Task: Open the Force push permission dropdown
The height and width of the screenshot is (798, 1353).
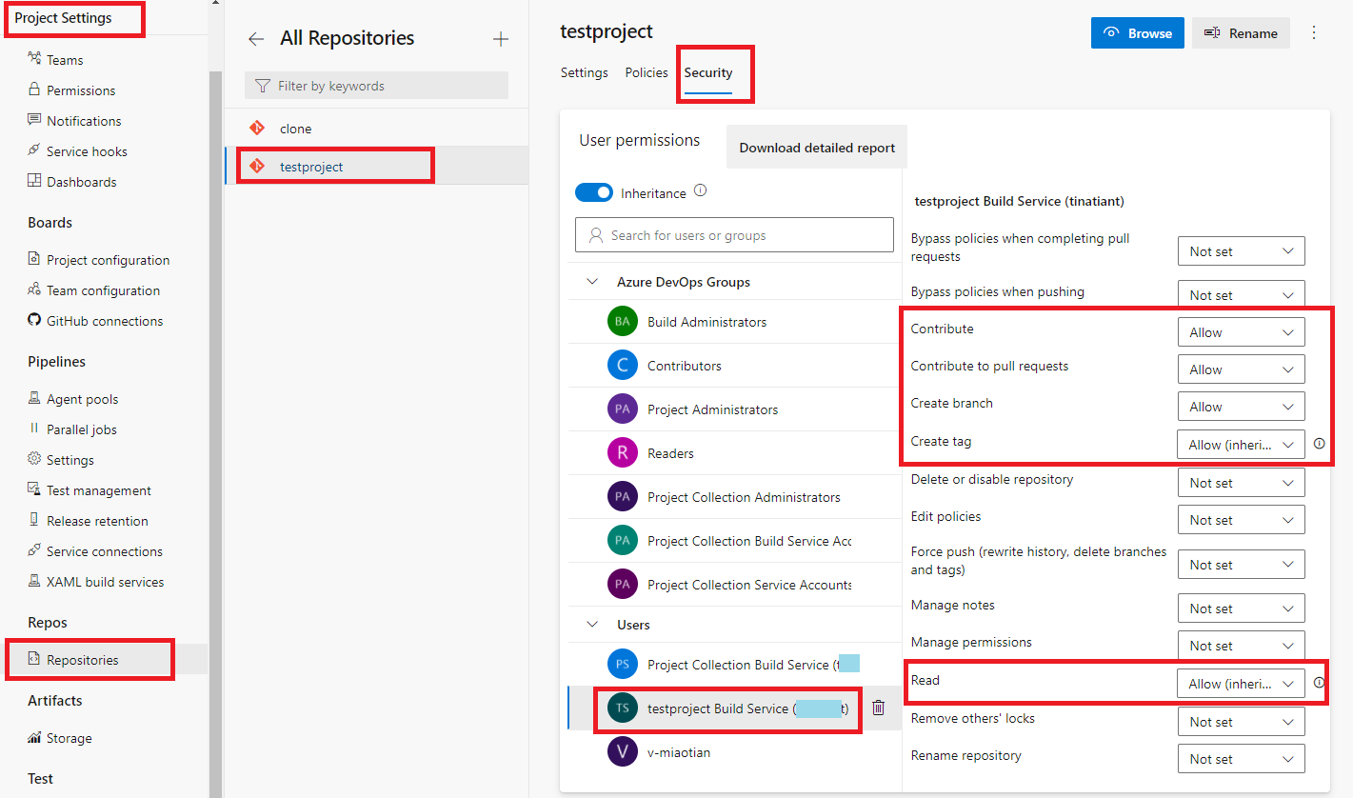Action: tap(1241, 565)
